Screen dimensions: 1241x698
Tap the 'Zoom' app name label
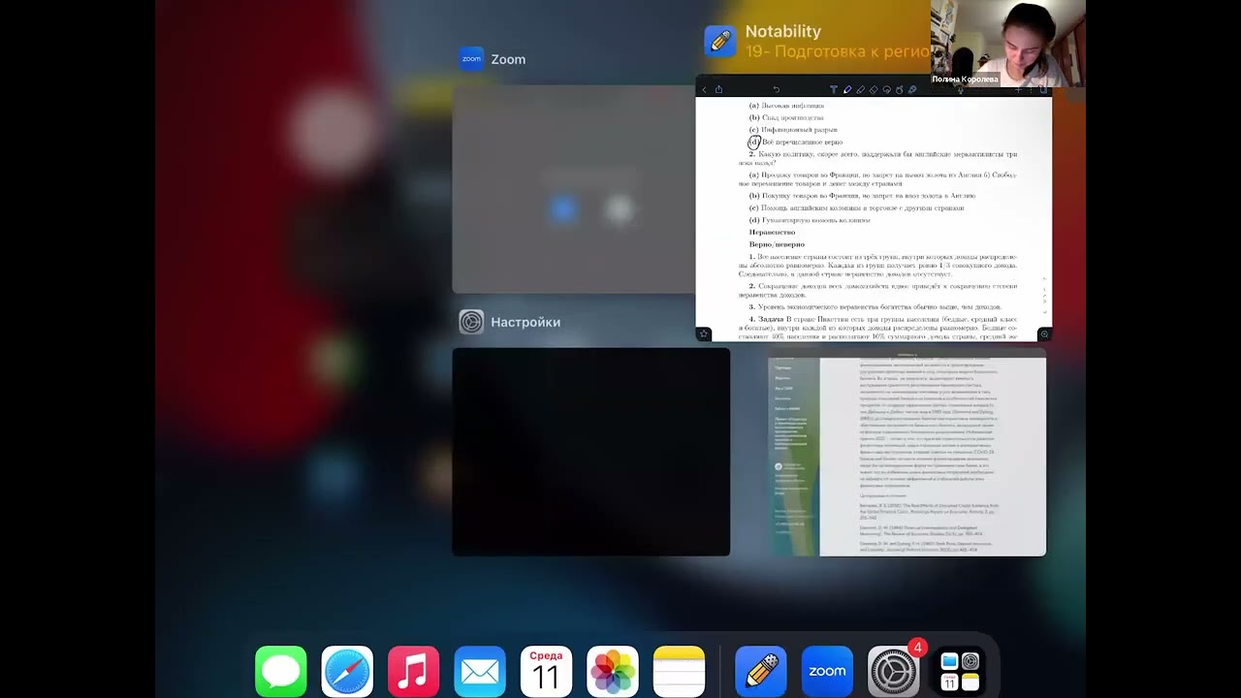click(508, 59)
